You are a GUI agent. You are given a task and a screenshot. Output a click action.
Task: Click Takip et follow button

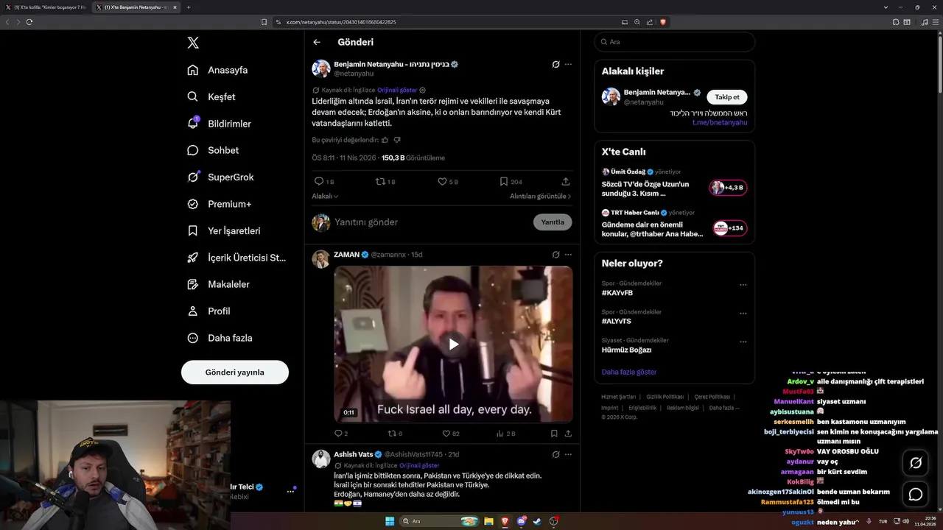pyautogui.click(x=727, y=97)
